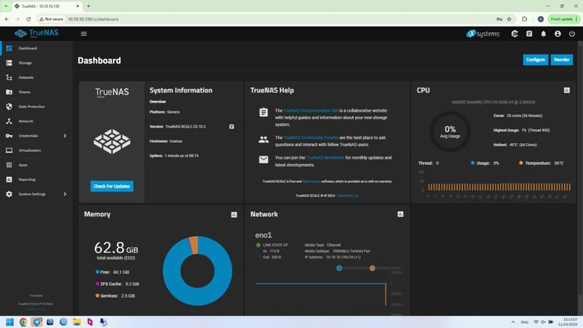Viewport: 583px width, 328px height.
Task: Click the TrueNAS logo in header
Action: 36,33
